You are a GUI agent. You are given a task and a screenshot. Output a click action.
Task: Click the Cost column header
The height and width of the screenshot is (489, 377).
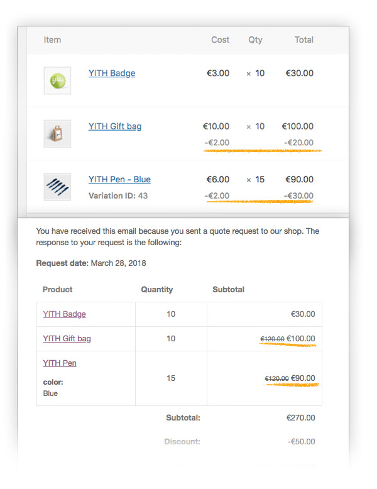[220, 40]
